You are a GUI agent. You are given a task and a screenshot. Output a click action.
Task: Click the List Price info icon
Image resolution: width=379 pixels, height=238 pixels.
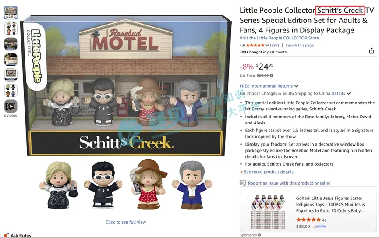(272, 75)
